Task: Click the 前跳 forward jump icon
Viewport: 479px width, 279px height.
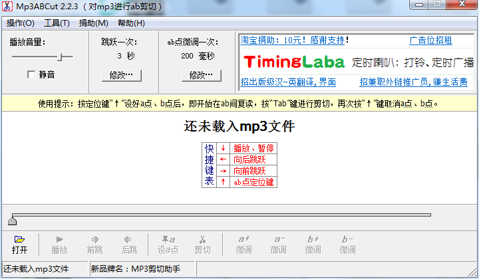Action: point(94,244)
